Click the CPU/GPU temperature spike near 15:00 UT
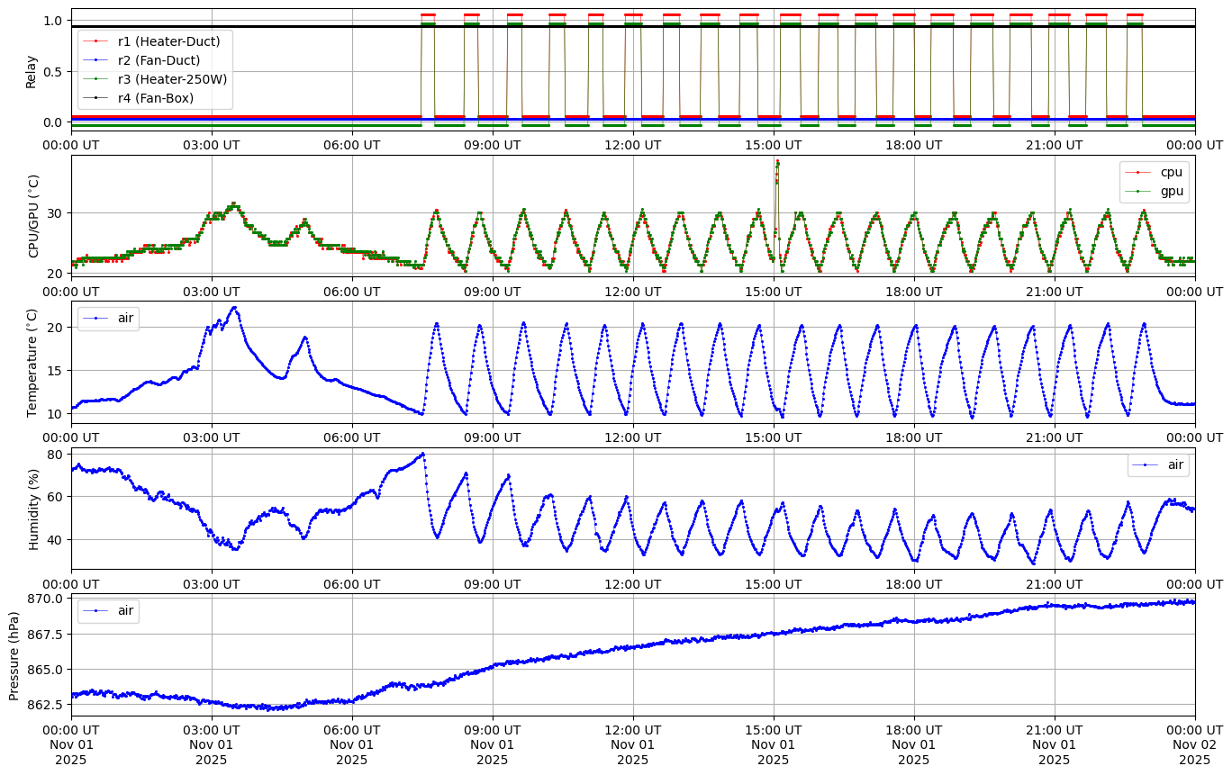Image resolution: width=1232 pixels, height=775 pixels. coord(777,163)
